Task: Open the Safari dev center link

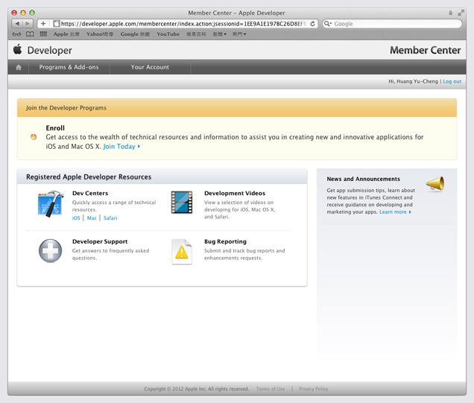Action: (110, 218)
